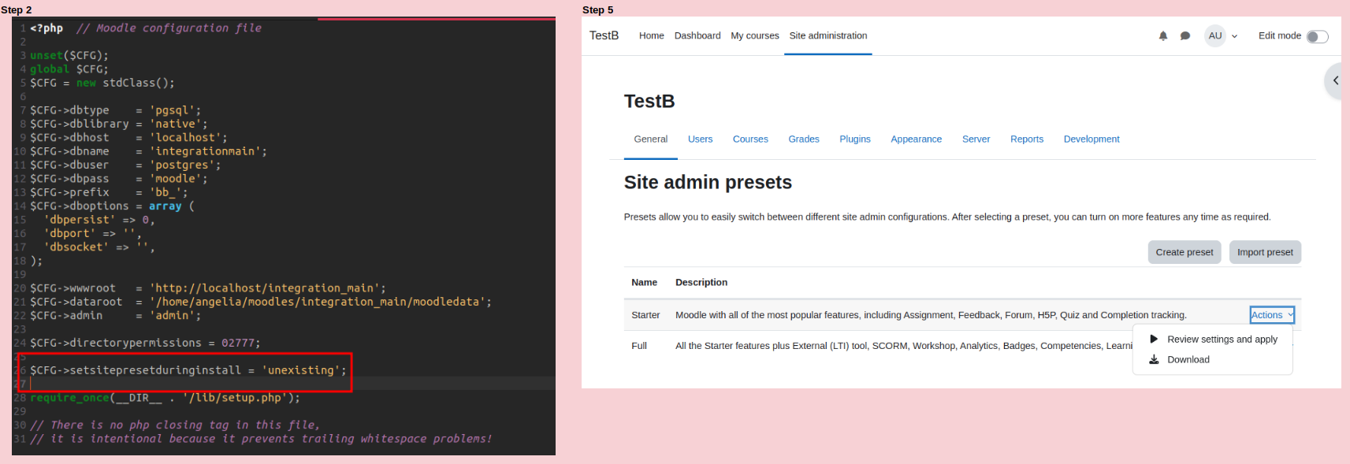Open the messaging chat bubble icon
The height and width of the screenshot is (464, 1350).
[x=1185, y=35]
